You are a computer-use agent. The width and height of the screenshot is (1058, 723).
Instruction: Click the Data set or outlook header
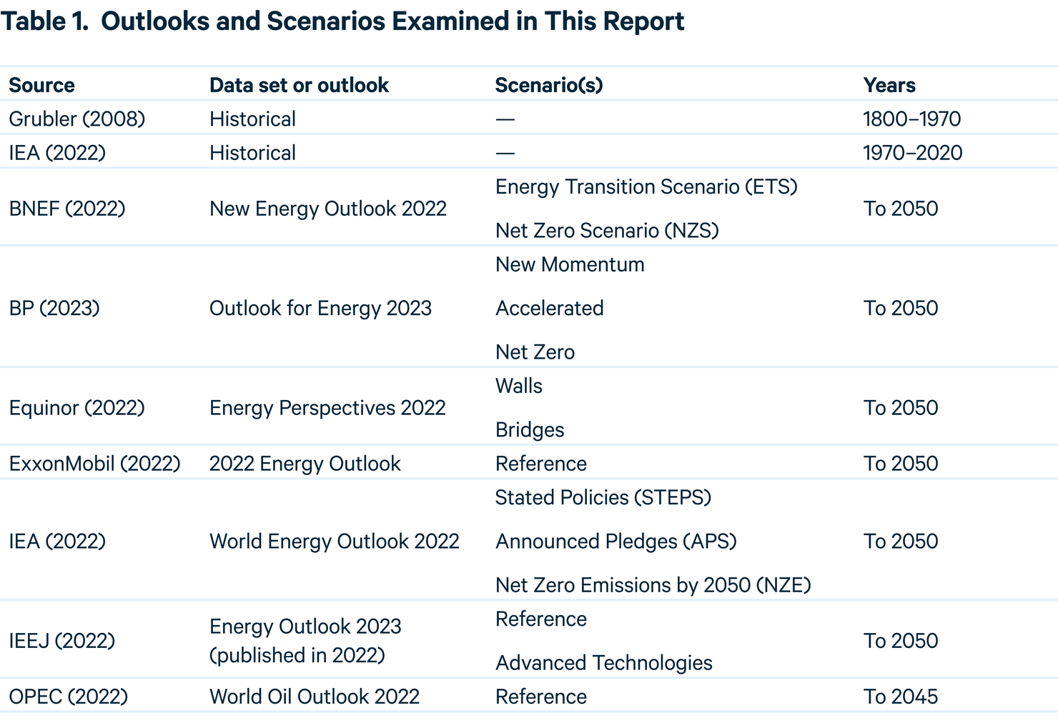(x=299, y=85)
